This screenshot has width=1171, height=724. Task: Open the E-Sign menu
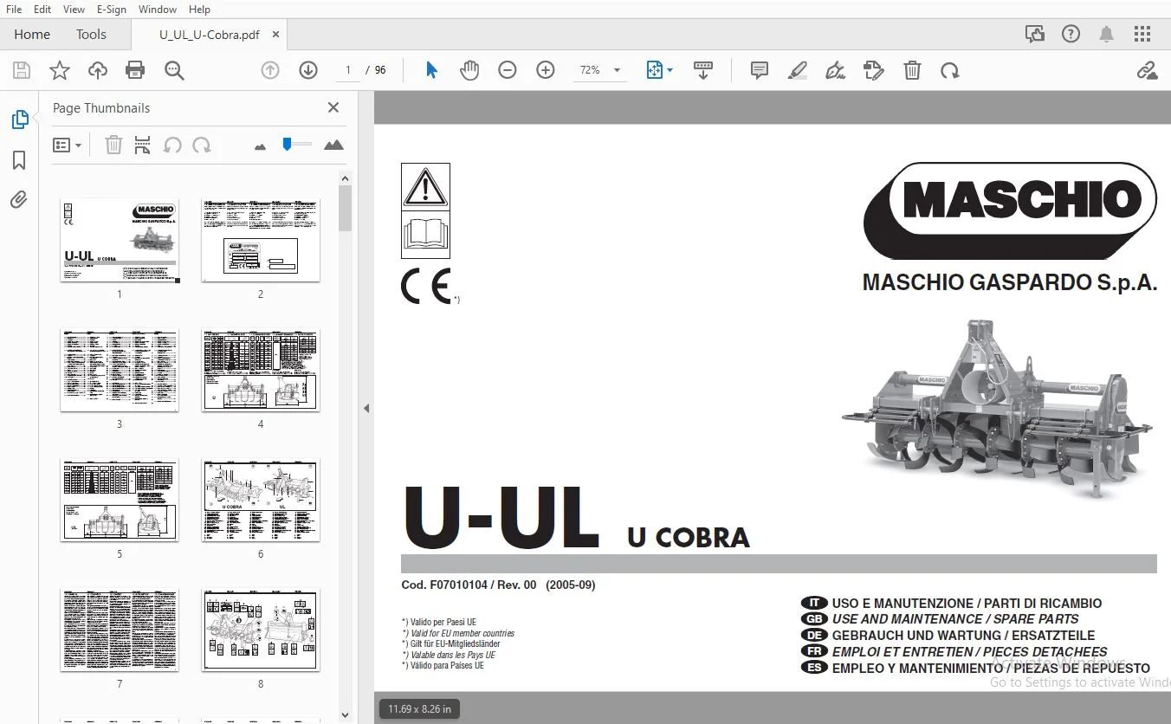112,9
